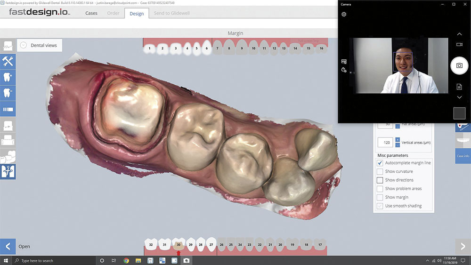Image resolution: width=471 pixels, height=265 pixels.
Task: Click the up chevron in camera modes
Action: (x=459, y=34)
